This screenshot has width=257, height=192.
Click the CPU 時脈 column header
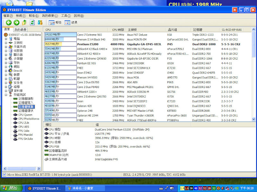118,29
